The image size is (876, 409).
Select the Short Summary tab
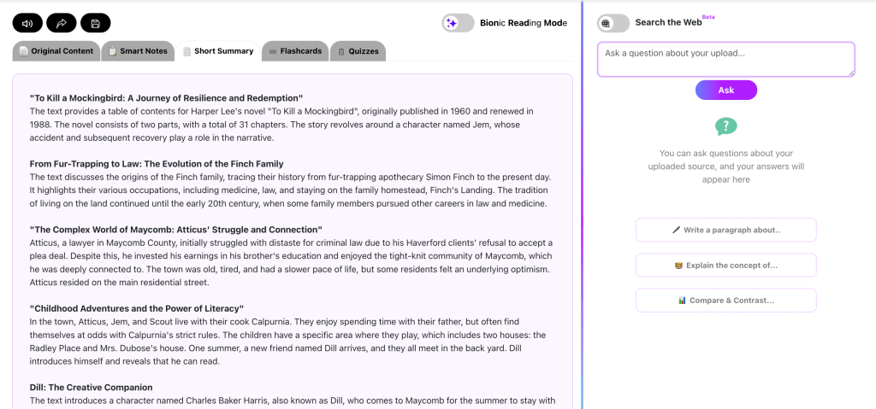click(218, 51)
